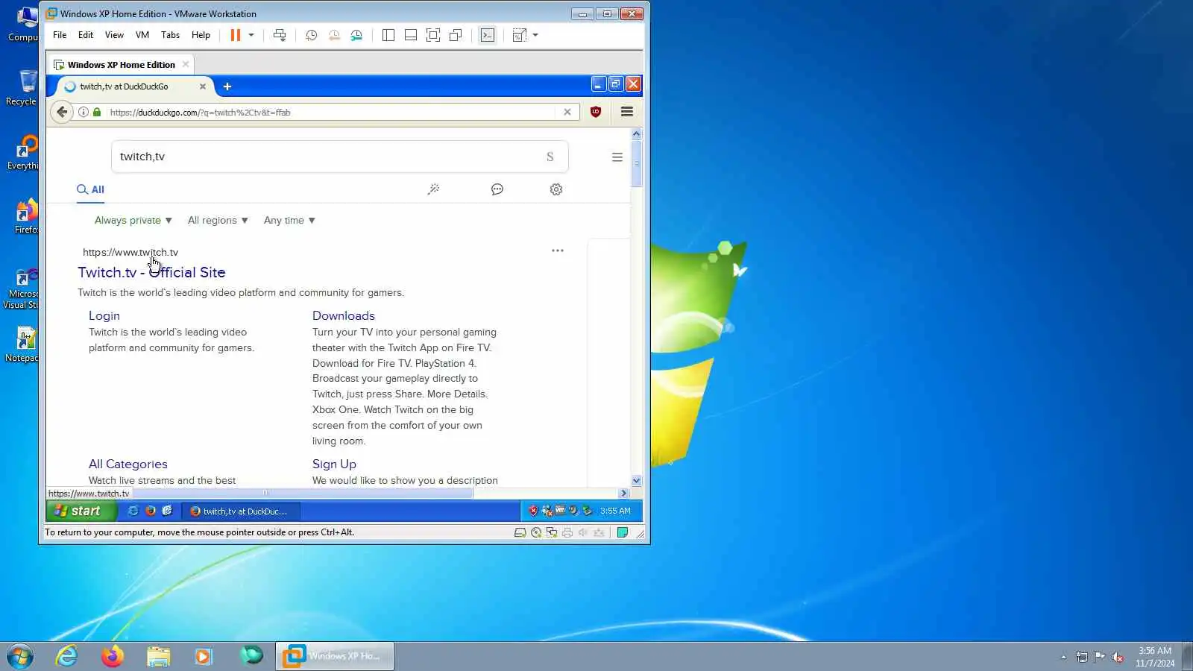
Task: Pause the virtual machine with the orange button
Action: pos(236,35)
